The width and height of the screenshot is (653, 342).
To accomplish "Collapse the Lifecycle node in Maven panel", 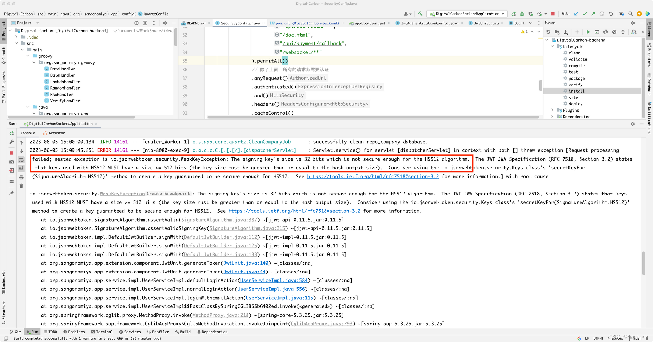I will click(552, 46).
